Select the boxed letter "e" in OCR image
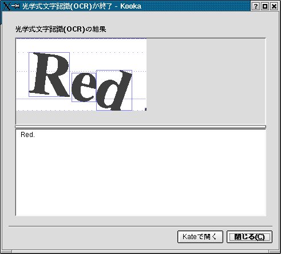This screenshot has width=281, height=254. (x=84, y=87)
